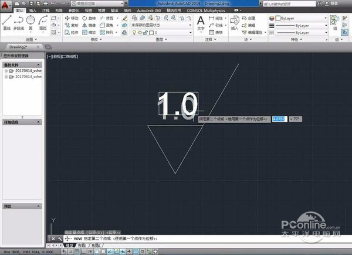
Task: Select the Polyline (多段线) tool
Action: (x=19, y=23)
